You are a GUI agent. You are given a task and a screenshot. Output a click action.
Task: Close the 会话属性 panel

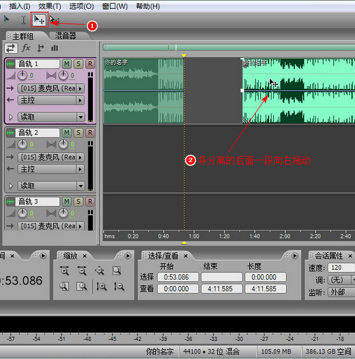(350, 256)
